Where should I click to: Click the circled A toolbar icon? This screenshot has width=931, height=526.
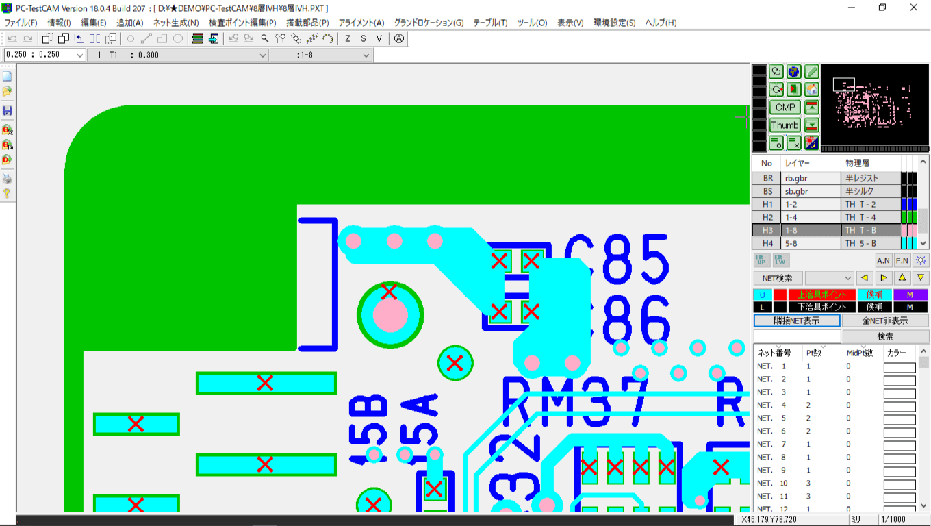pyautogui.click(x=399, y=39)
